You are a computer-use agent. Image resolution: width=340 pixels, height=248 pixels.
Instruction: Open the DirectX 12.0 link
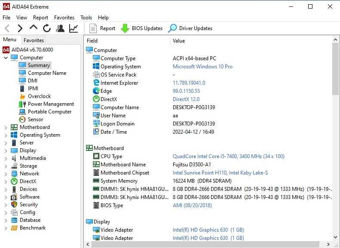tap(186, 99)
